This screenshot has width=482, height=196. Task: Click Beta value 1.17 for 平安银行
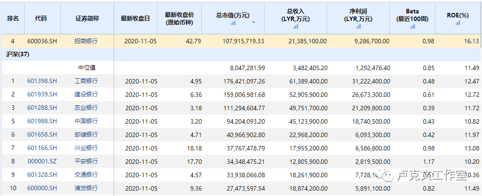[x=428, y=161]
